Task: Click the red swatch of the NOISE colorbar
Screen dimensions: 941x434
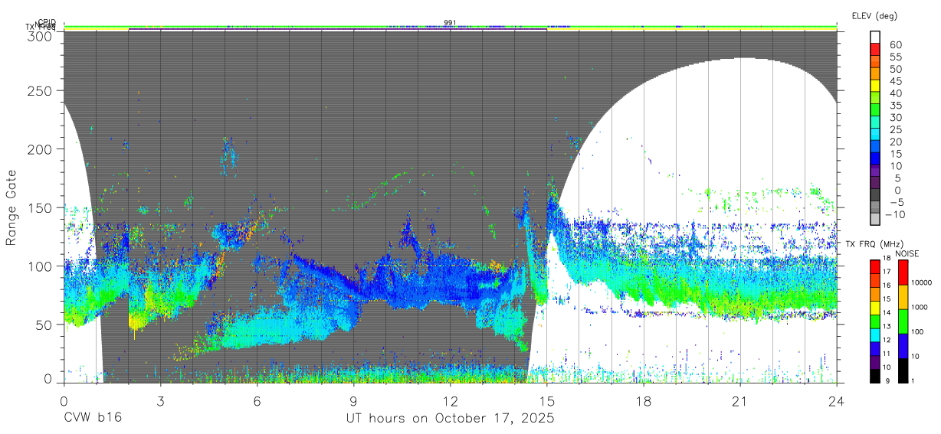Action: pyautogui.click(x=903, y=272)
